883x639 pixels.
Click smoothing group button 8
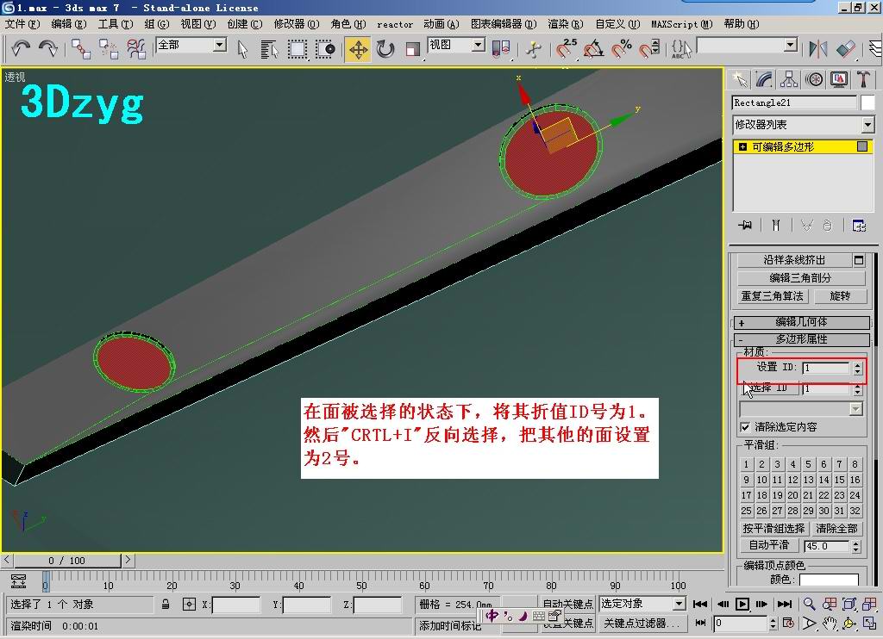[855, 464]
